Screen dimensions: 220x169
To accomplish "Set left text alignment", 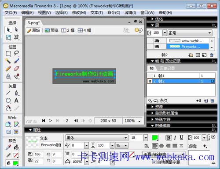I will pyautogui.click(x=155, y=146).
